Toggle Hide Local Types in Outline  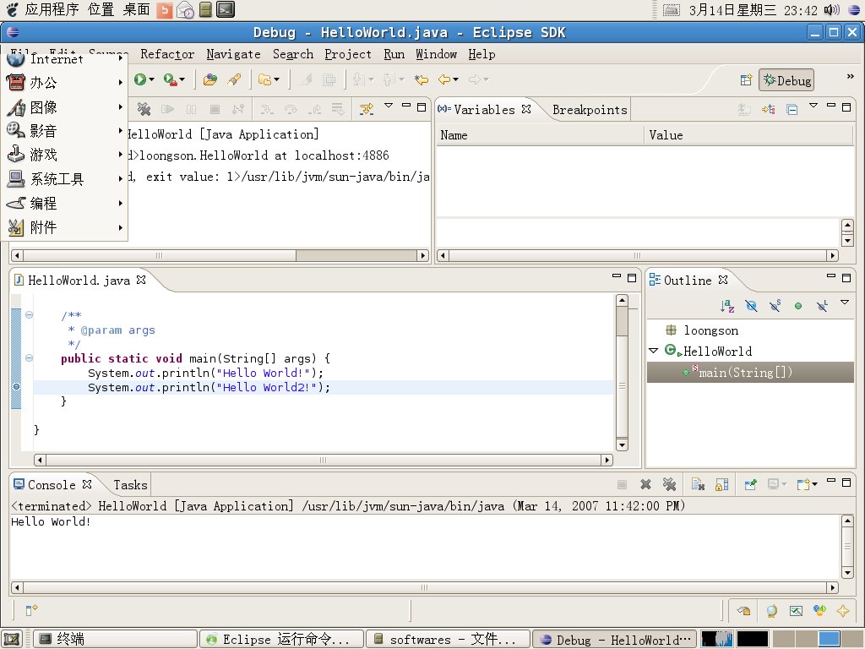tap(822, 305)
